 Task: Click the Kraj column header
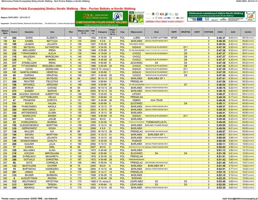coord(122,32)
